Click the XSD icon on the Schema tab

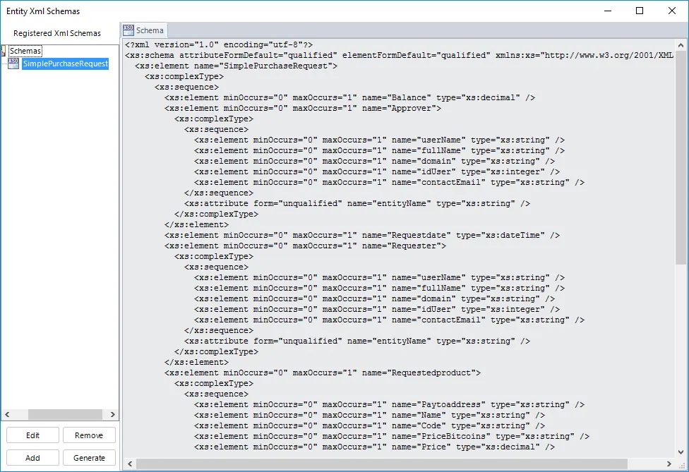[128, 30]
